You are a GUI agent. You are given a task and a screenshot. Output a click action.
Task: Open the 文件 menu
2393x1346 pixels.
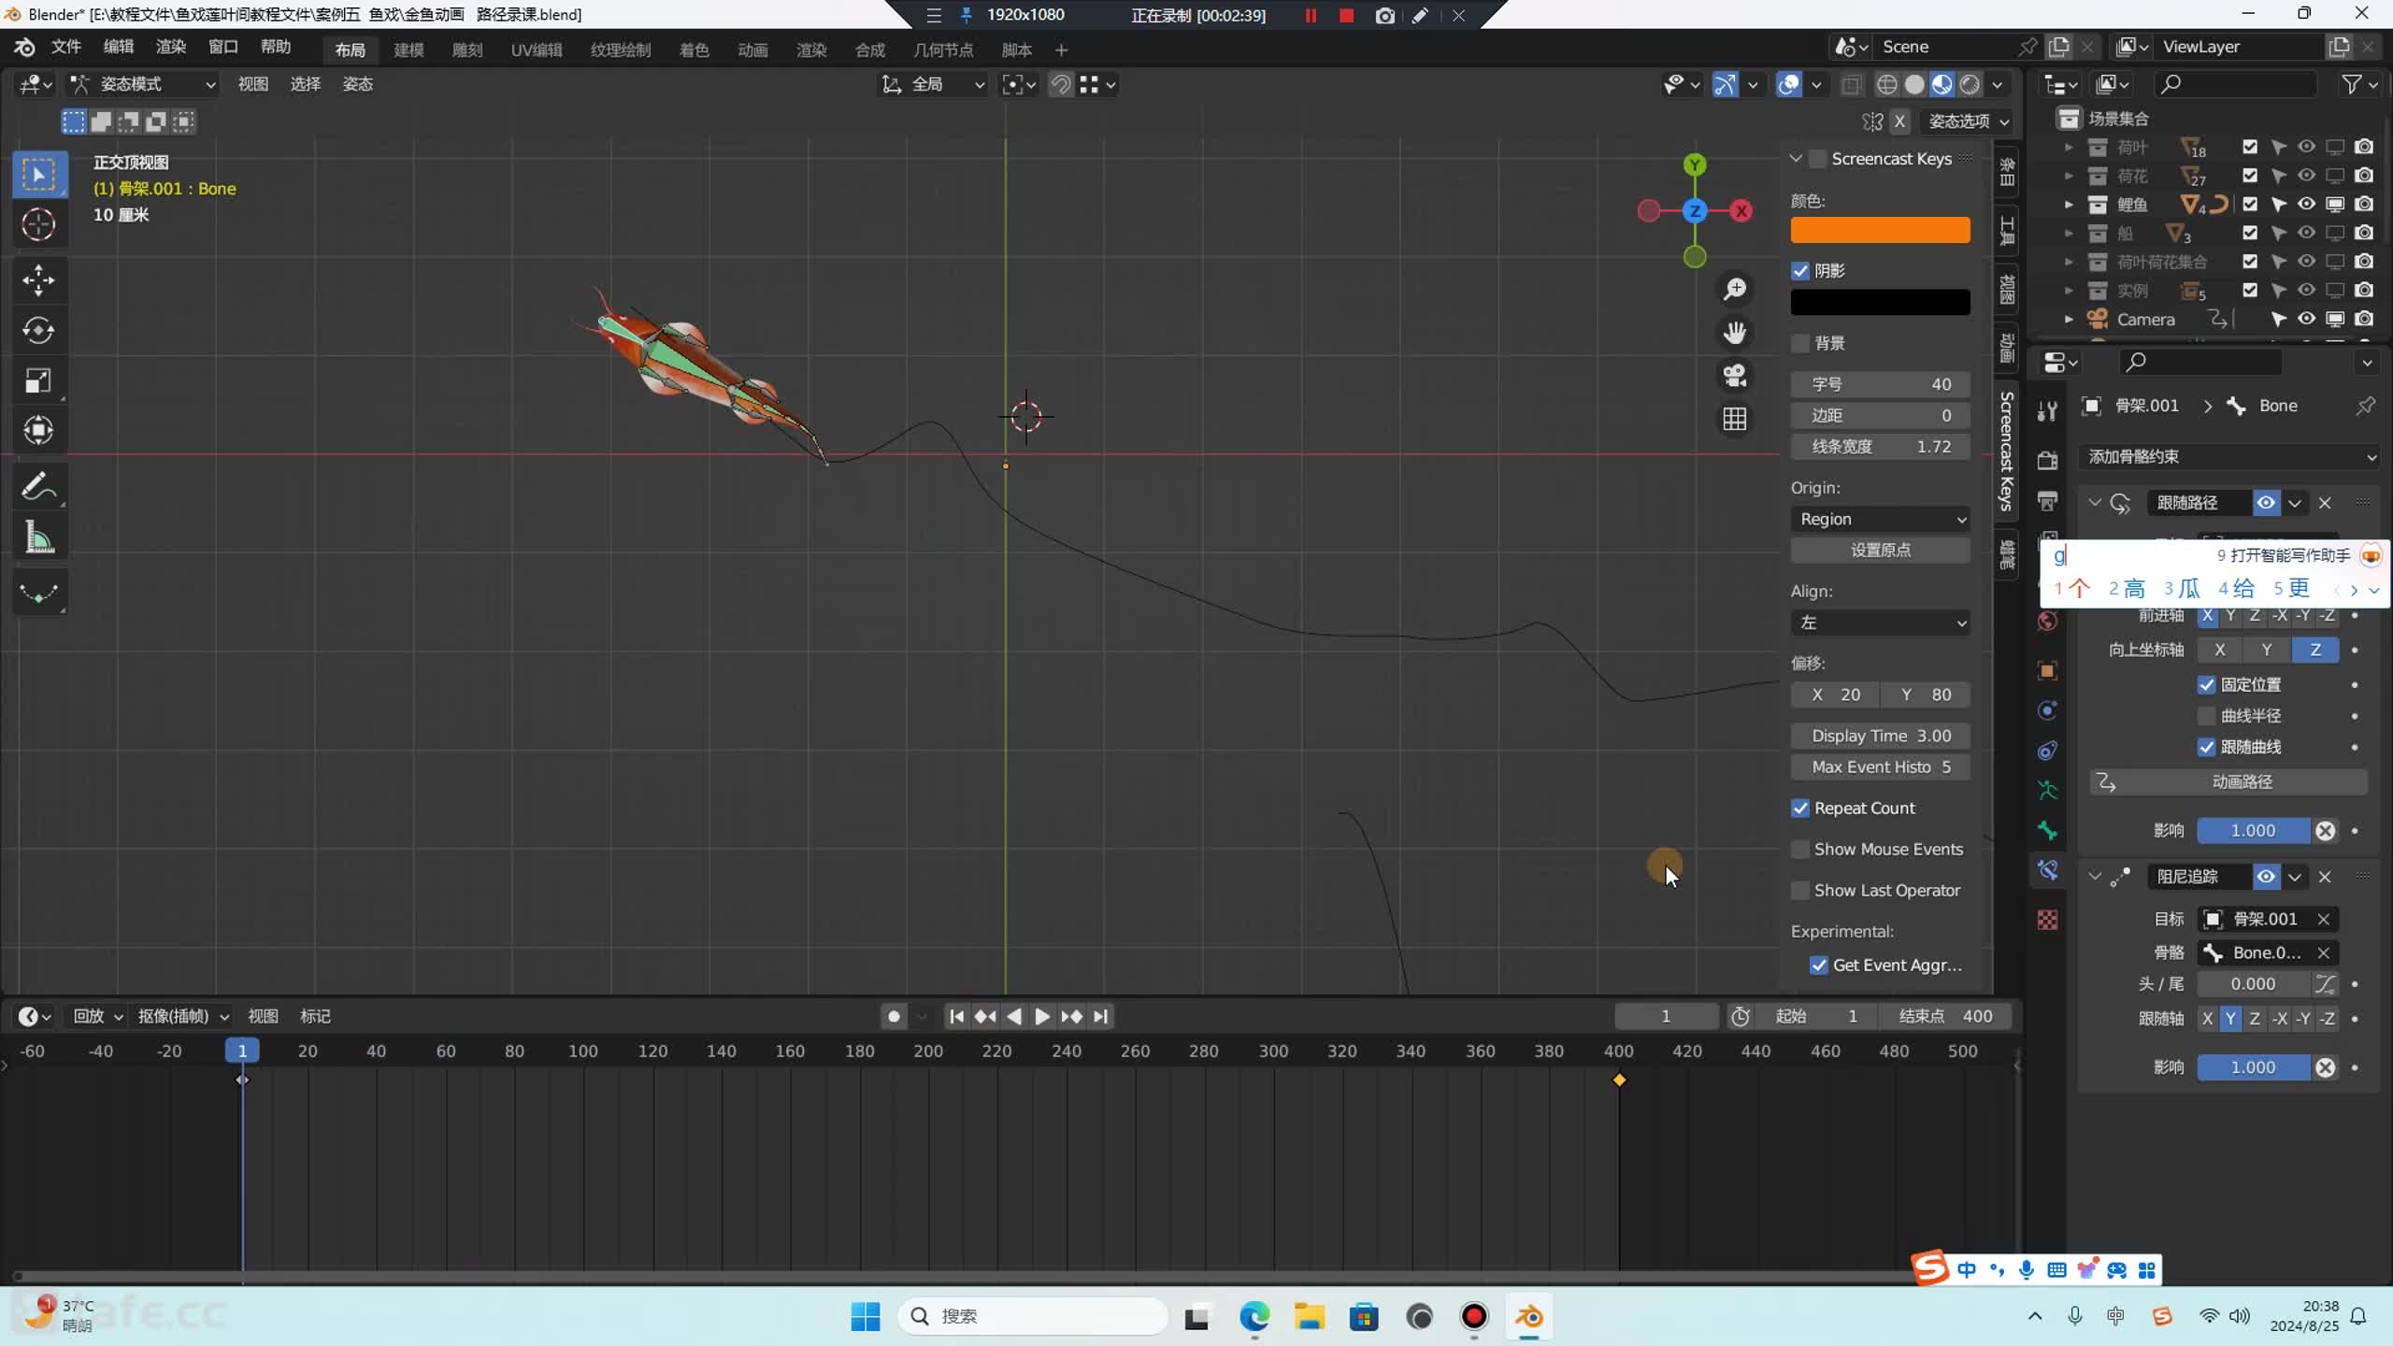(65, 47)
